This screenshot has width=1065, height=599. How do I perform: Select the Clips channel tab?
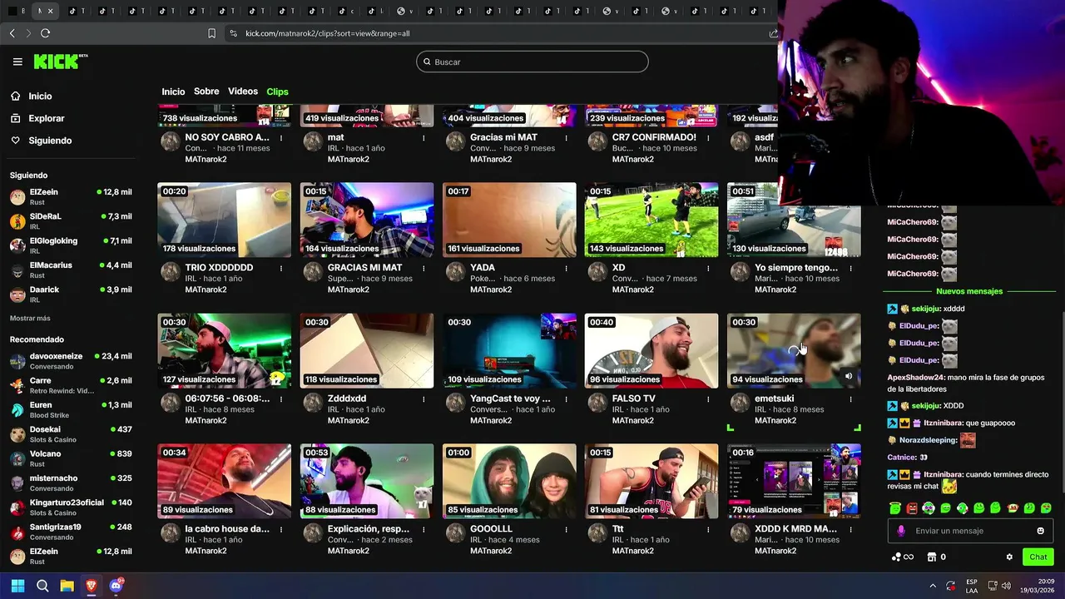pyautogui.click(x=277, y=92)
